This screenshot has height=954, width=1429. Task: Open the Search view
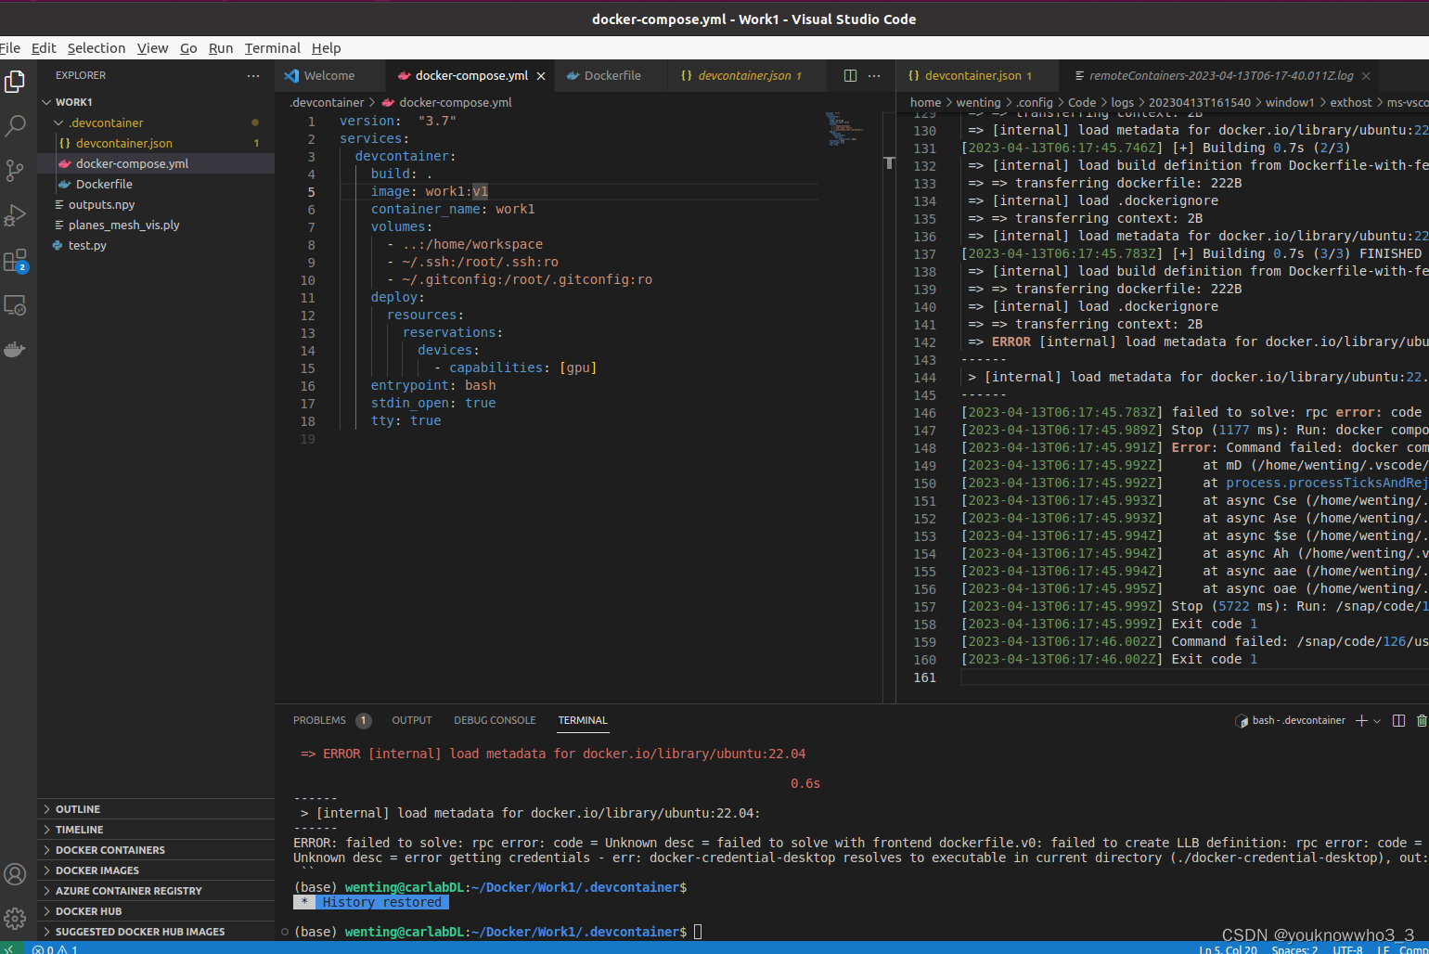coord(15,126)
